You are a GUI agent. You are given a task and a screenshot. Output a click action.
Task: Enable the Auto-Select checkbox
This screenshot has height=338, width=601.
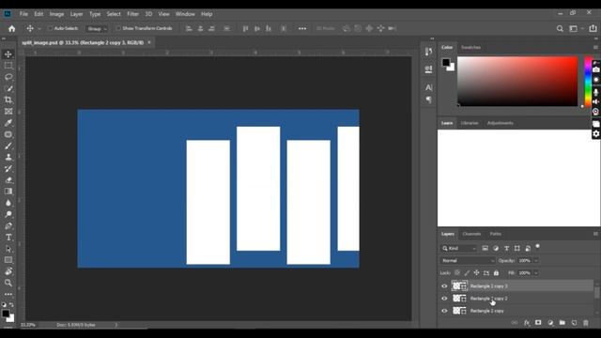pos(50,28)
